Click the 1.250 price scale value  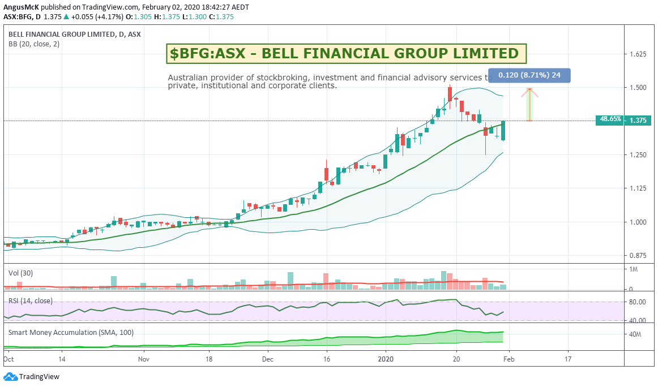[x=638, y=154]
